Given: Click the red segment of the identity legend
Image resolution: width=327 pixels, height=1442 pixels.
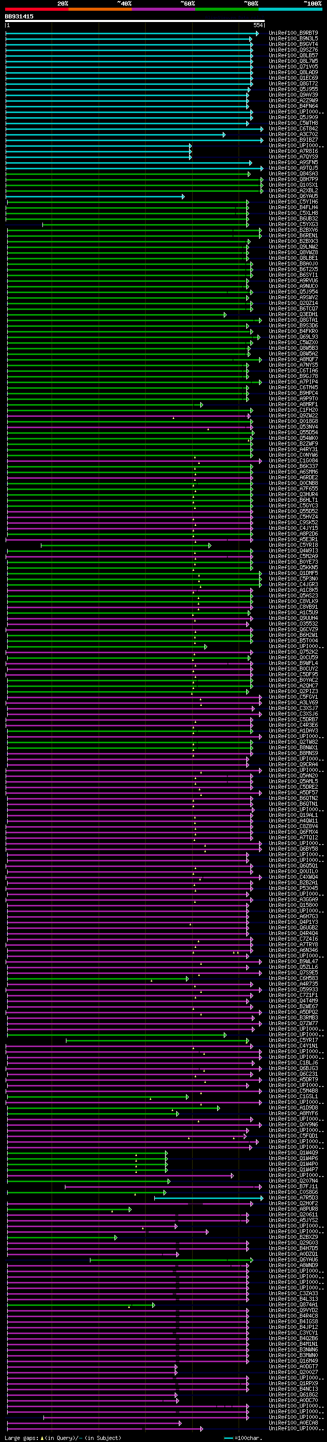Looking at the screenshot, I should pos(36,9).
